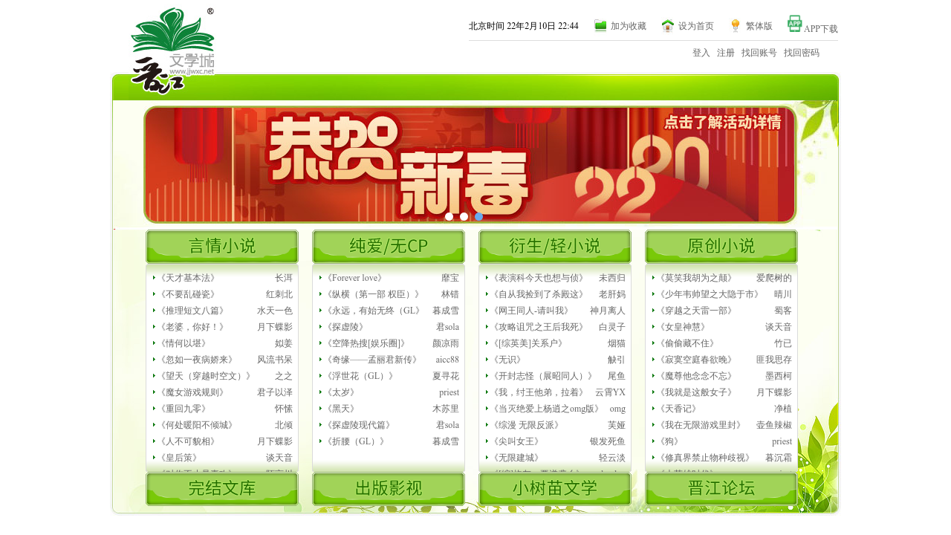Click author 未西归
The width and height of the screenshot is (951, 535).
coord(612,278)
